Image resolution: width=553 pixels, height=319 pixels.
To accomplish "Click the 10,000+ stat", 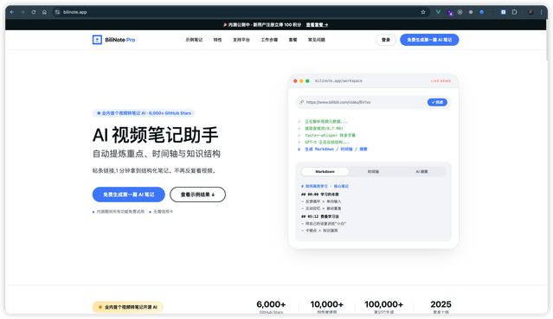I will click(326, 307).
